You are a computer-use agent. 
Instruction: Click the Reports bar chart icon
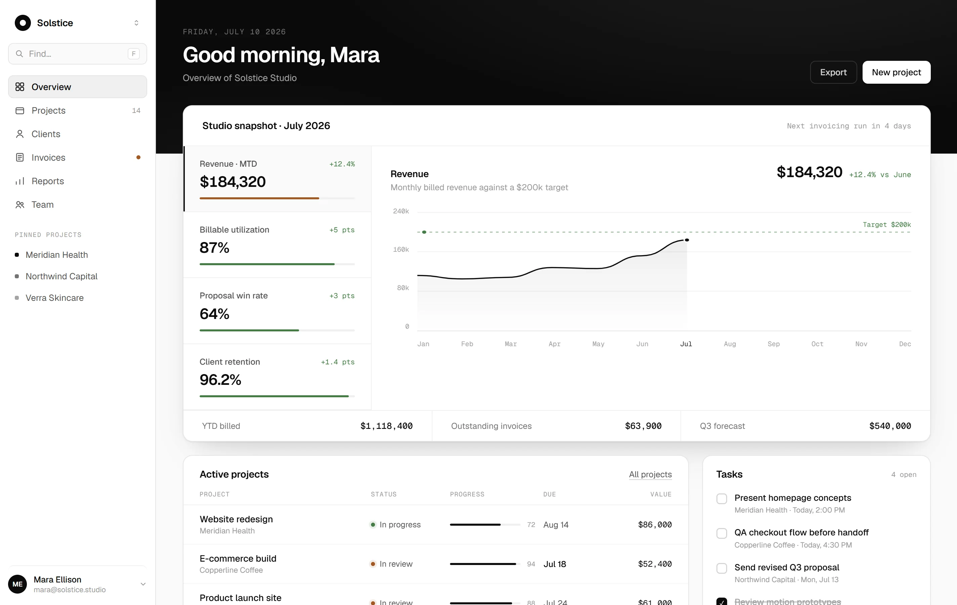click(x=20, y=181)
